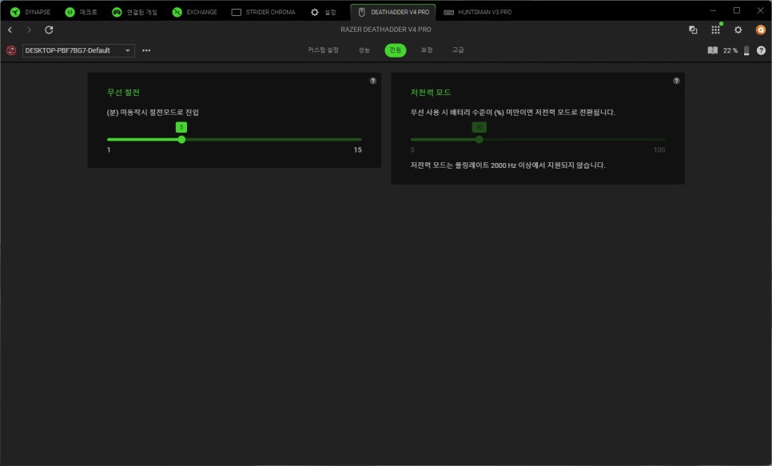The image size is (772, 466).
Task: Go forward with the right arrow
Action: (x=29, y=30)
